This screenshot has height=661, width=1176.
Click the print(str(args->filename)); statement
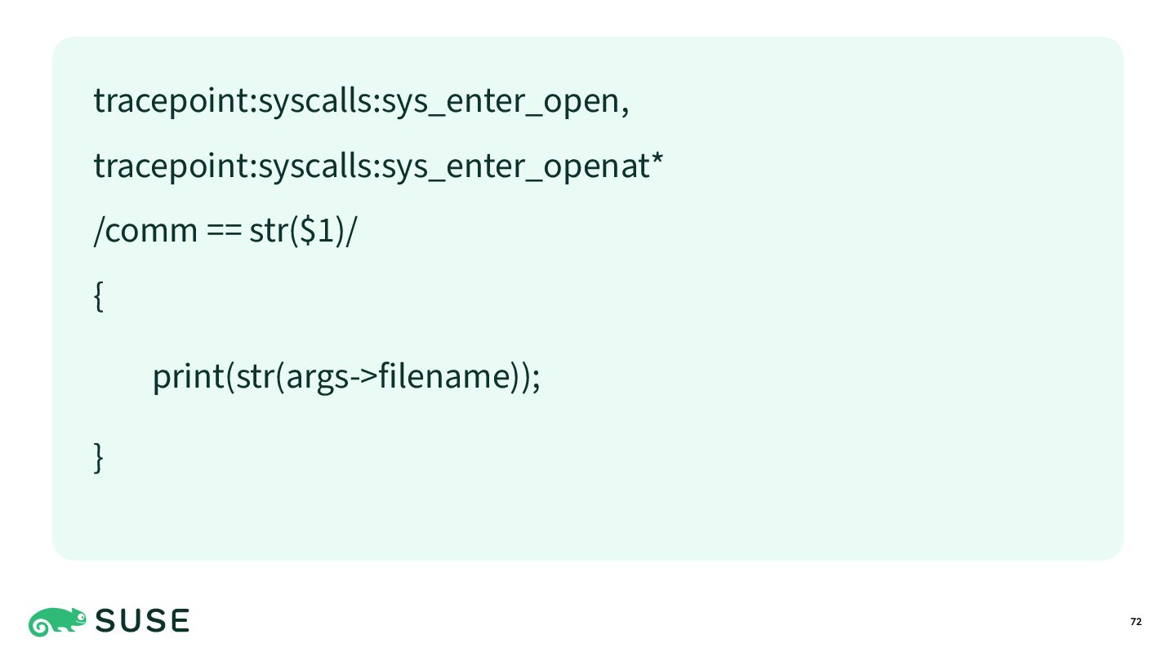tap(346, 378)
